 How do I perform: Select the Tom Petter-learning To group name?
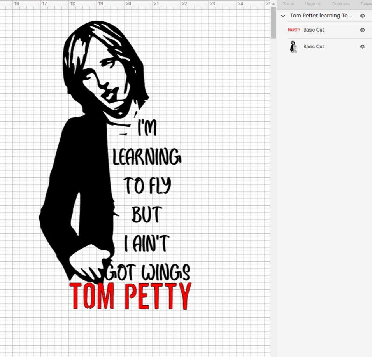(x=321, y=16)
